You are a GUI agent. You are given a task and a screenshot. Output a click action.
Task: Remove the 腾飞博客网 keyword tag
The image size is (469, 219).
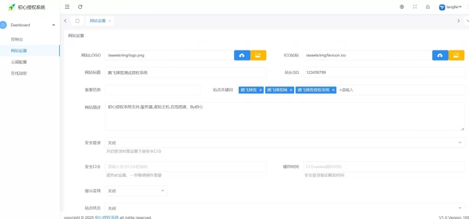point(291,90)
